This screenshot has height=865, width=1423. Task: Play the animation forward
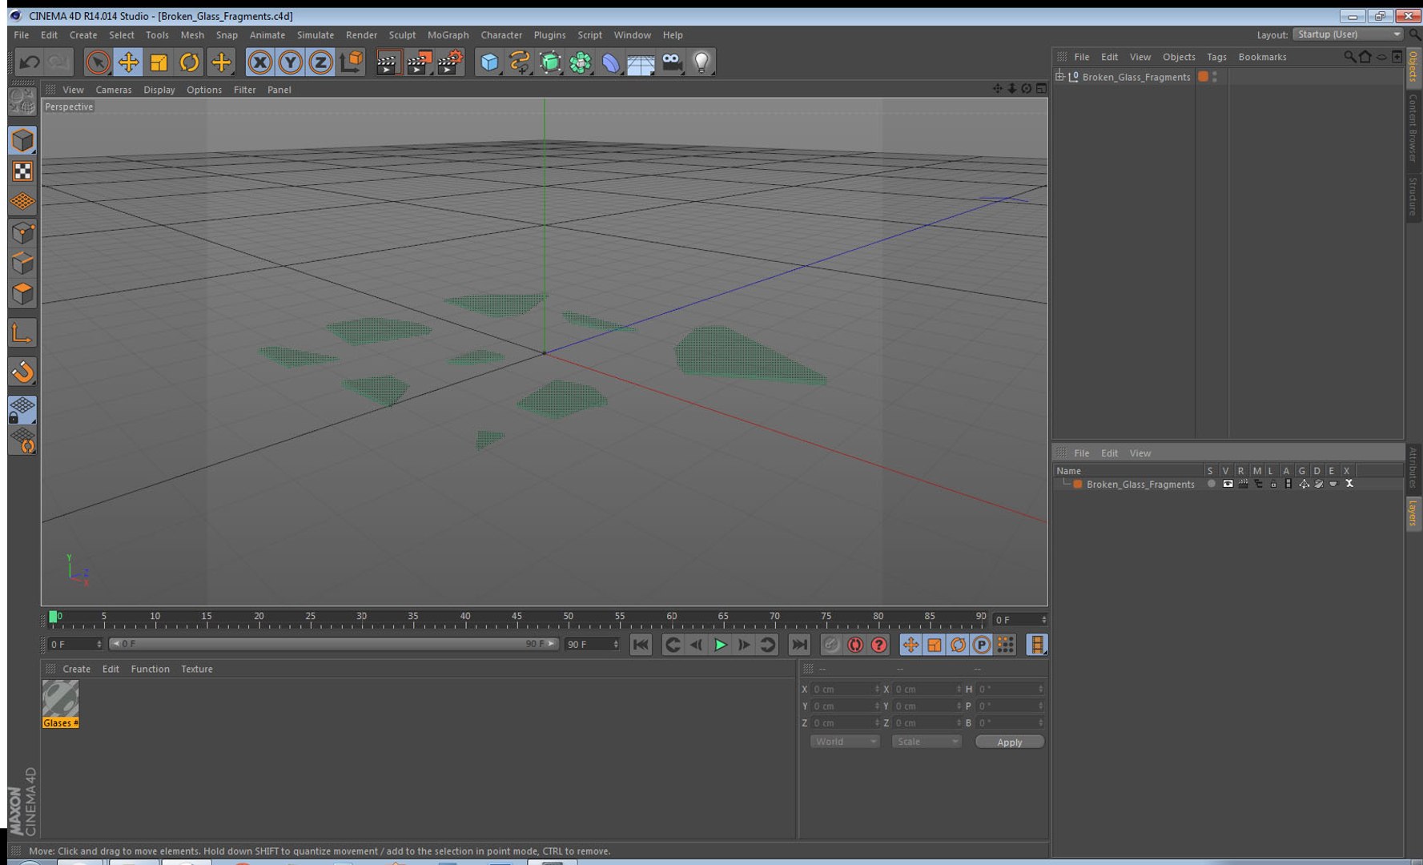click(x=721, y=645)
